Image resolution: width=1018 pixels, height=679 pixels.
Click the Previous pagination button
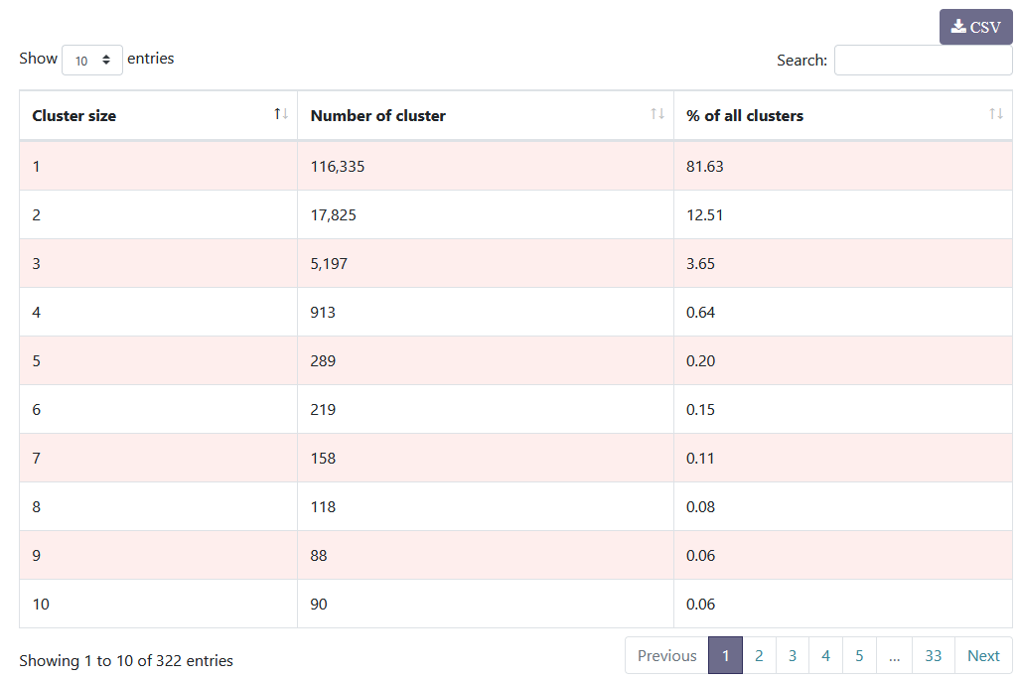click(666, 655)
